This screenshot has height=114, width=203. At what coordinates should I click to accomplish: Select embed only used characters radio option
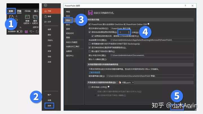pos(95,91)
